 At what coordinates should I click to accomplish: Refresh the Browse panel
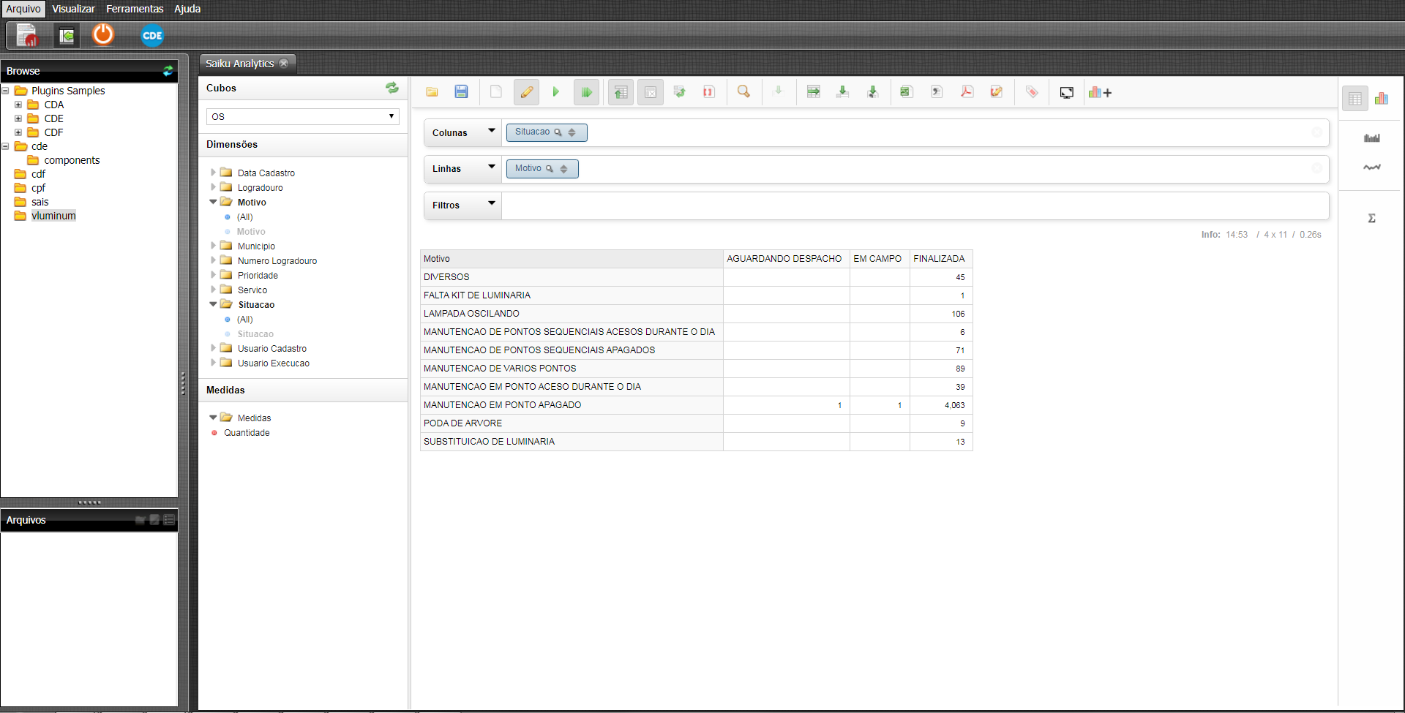click(x=168, y=71)
